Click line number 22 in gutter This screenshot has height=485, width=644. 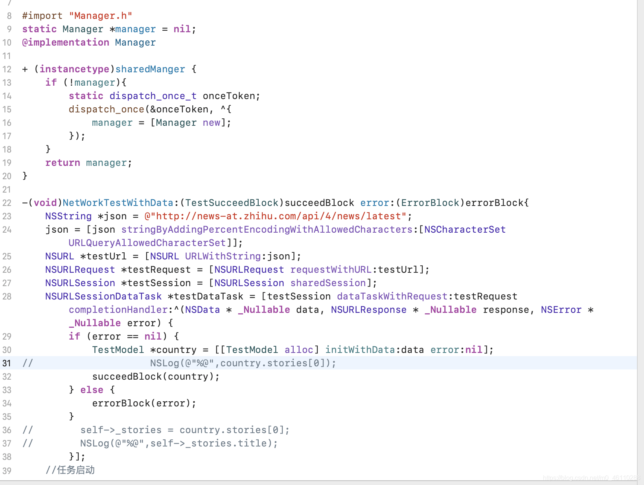[7, 203]
